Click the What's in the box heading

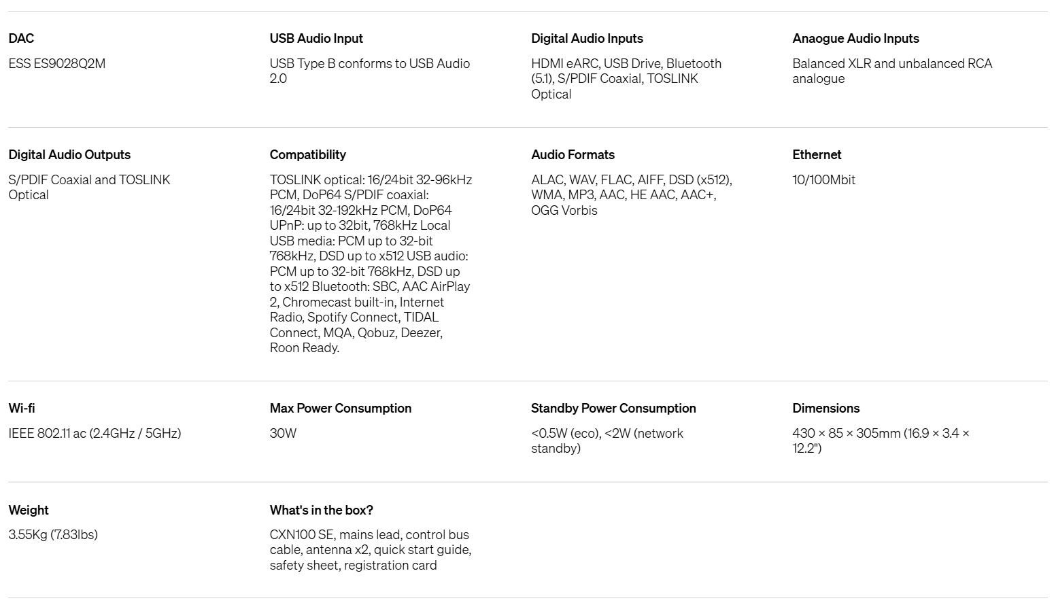pyautogui.click(x=321, y=511)
